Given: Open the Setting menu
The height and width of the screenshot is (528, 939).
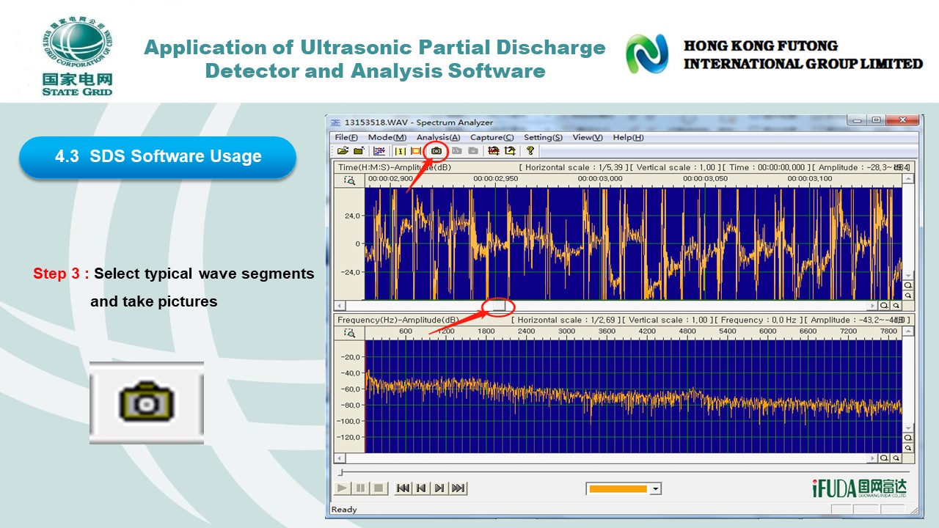Looking at the screenshot, I should pyautogui.click(x=543, y=137).
